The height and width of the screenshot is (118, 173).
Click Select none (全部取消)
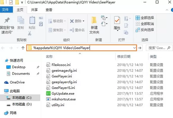click(x=145, y=24)
